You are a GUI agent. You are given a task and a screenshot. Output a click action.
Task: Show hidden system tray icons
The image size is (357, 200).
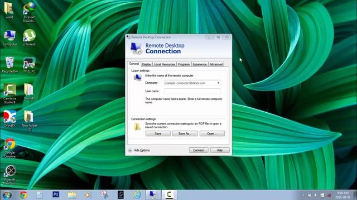click(x=303, y=195)
